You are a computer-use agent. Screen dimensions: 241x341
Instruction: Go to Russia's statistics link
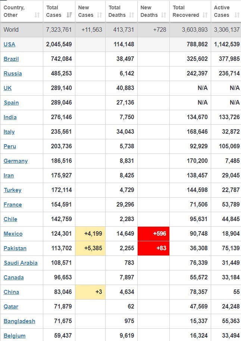click(13, 74)
